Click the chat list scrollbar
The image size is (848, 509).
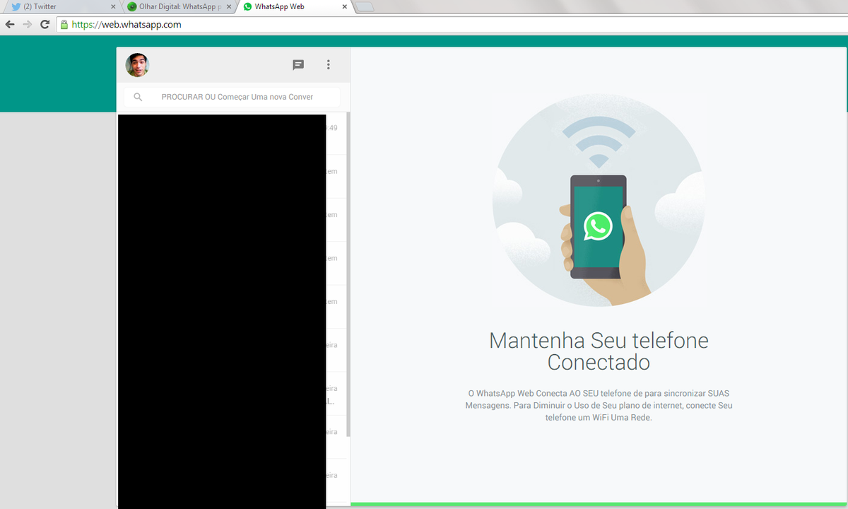(348, 274)
